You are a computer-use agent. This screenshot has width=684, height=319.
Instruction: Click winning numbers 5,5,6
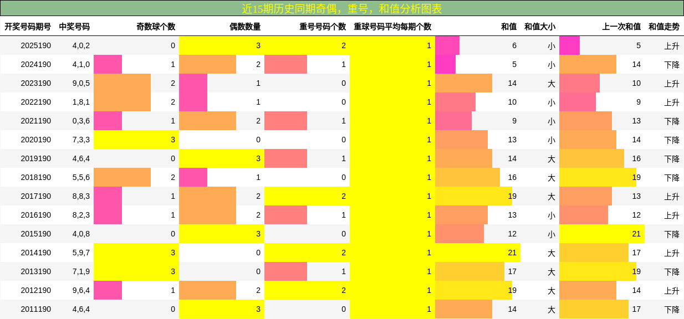click(81, 177)
